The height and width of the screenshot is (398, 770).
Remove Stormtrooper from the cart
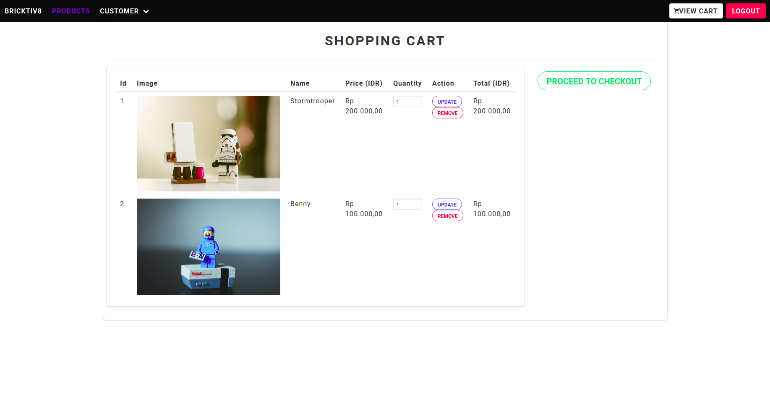(x=447, y=113)
